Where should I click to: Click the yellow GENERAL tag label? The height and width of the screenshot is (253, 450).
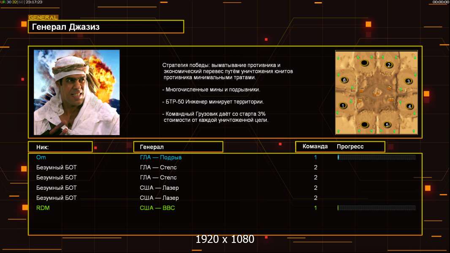click(43, 17)
